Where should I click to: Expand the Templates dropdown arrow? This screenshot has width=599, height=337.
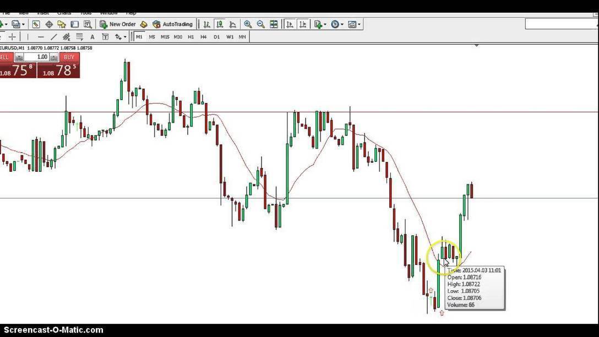coord(359,24)
